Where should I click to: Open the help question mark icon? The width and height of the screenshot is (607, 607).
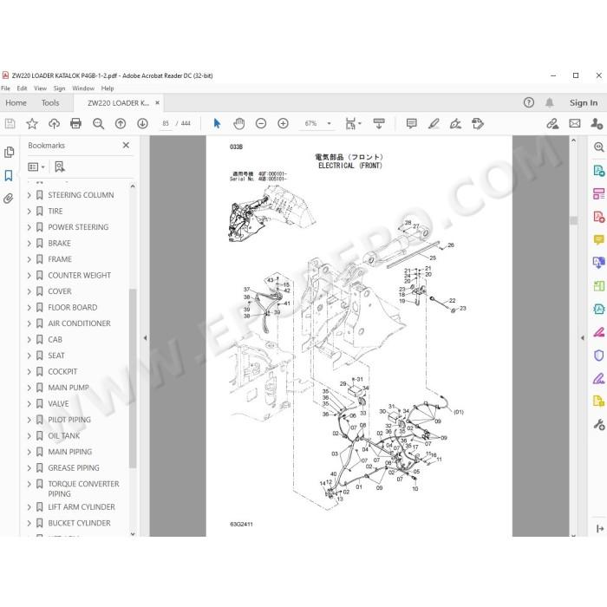(529, 102)
